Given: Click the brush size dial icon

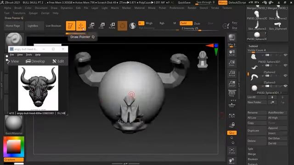Looking at the screenshot, I should [226, 26].
